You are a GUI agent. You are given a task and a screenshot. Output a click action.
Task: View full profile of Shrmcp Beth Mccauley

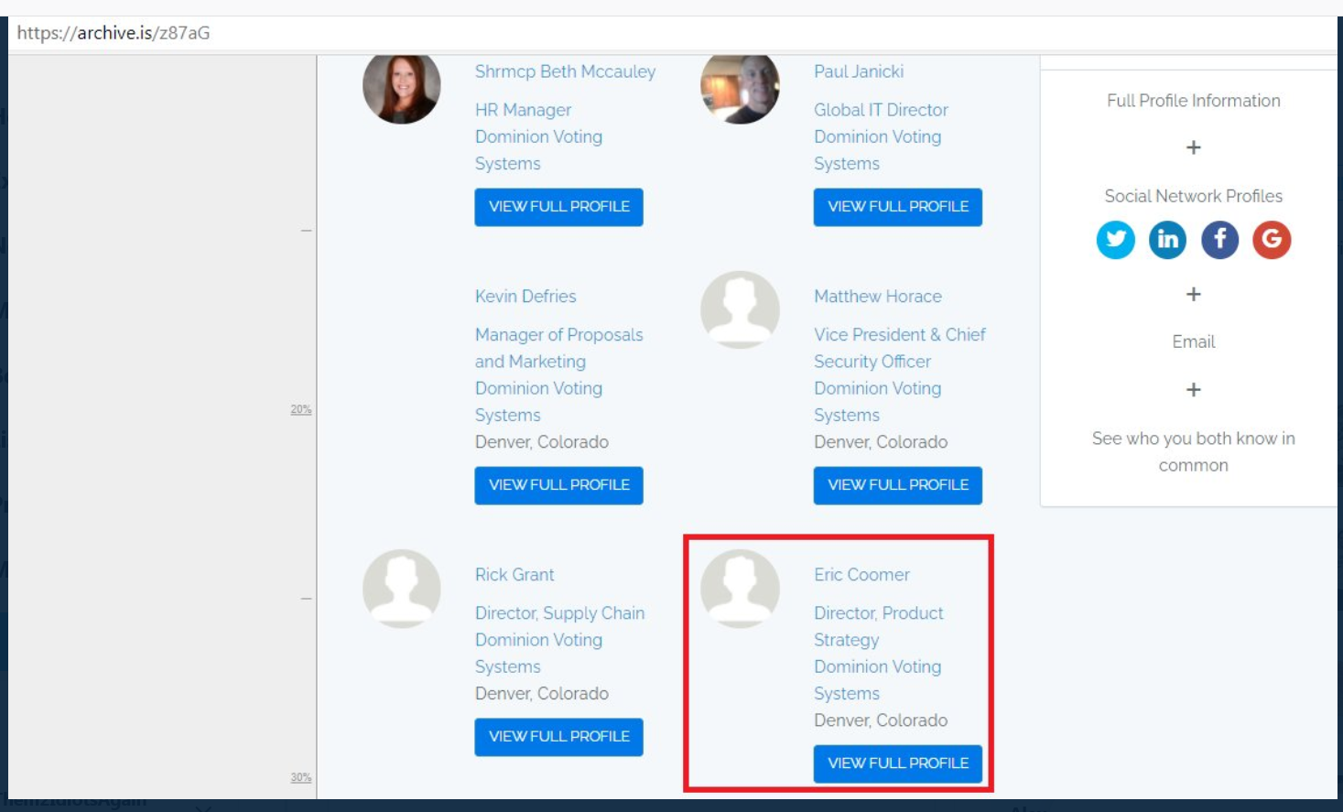(558, 207)
